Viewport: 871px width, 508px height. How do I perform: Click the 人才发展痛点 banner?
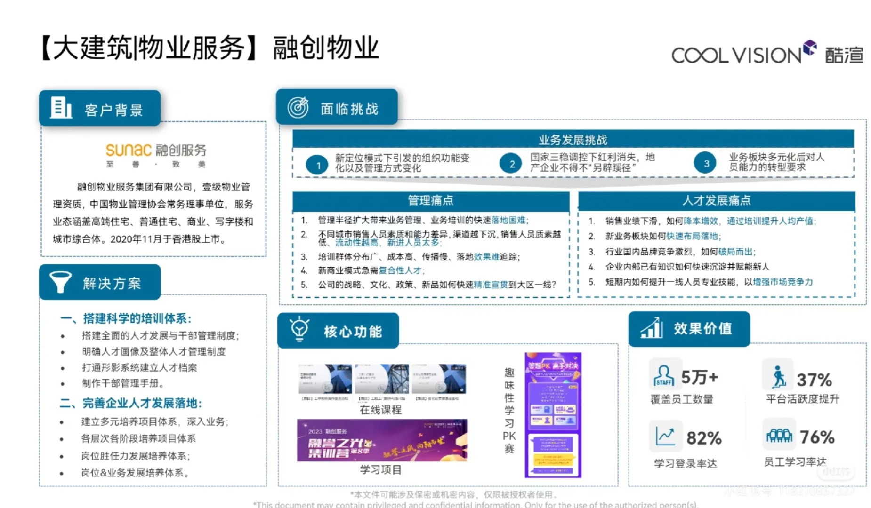717,200
